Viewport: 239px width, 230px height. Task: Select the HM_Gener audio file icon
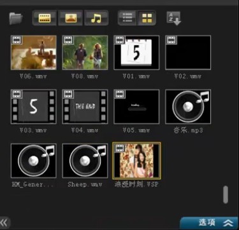tap(34, 161)
